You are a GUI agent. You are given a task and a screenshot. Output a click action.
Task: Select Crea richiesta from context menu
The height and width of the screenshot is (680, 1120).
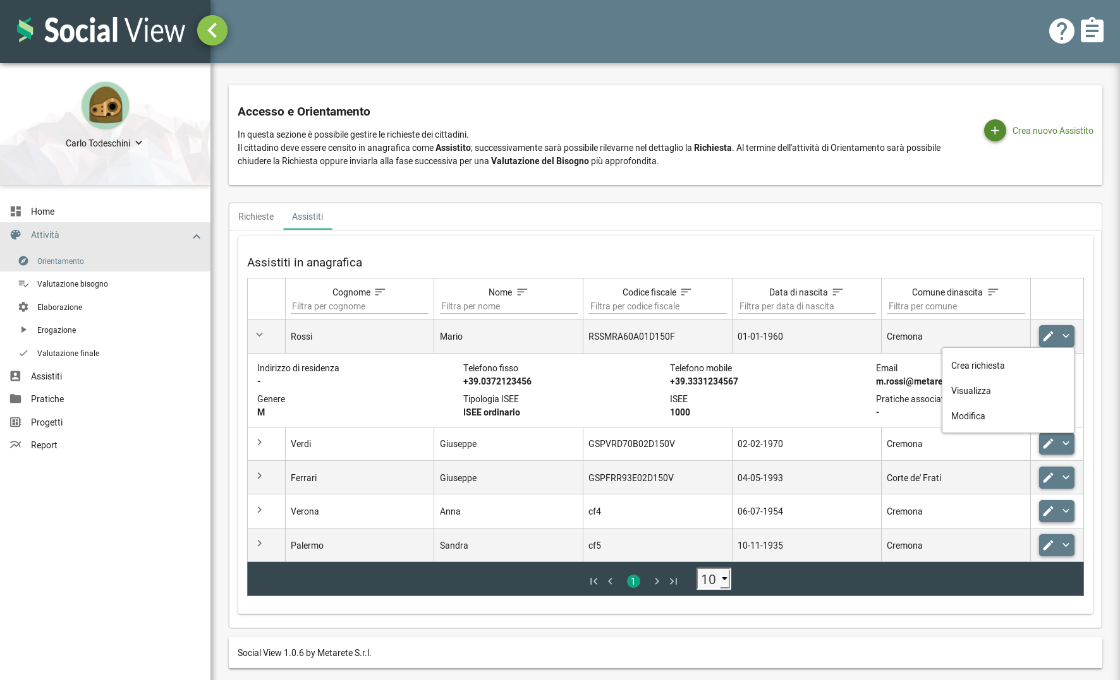click(x=977, y=366)
